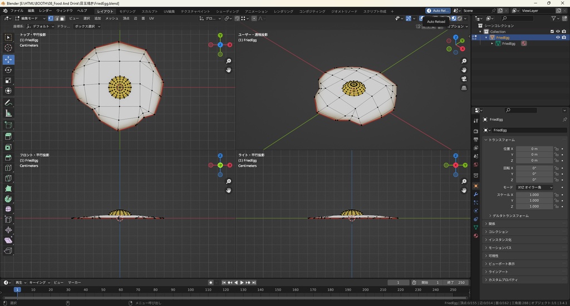Open the レンダー menu
Viewport: 570px width, 306px height.
[x=45, y=11]
